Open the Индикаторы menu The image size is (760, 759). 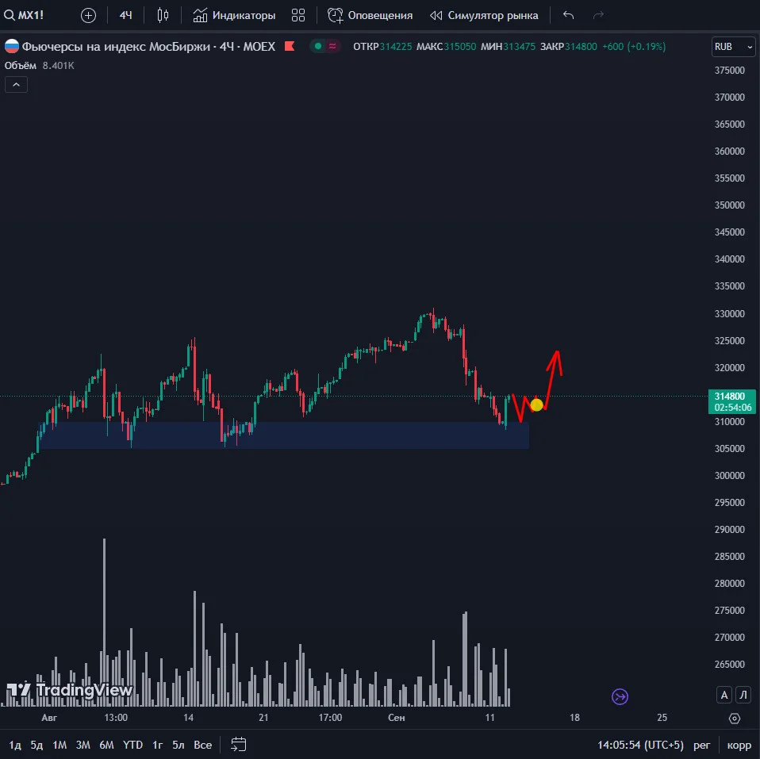click(234, 15)
